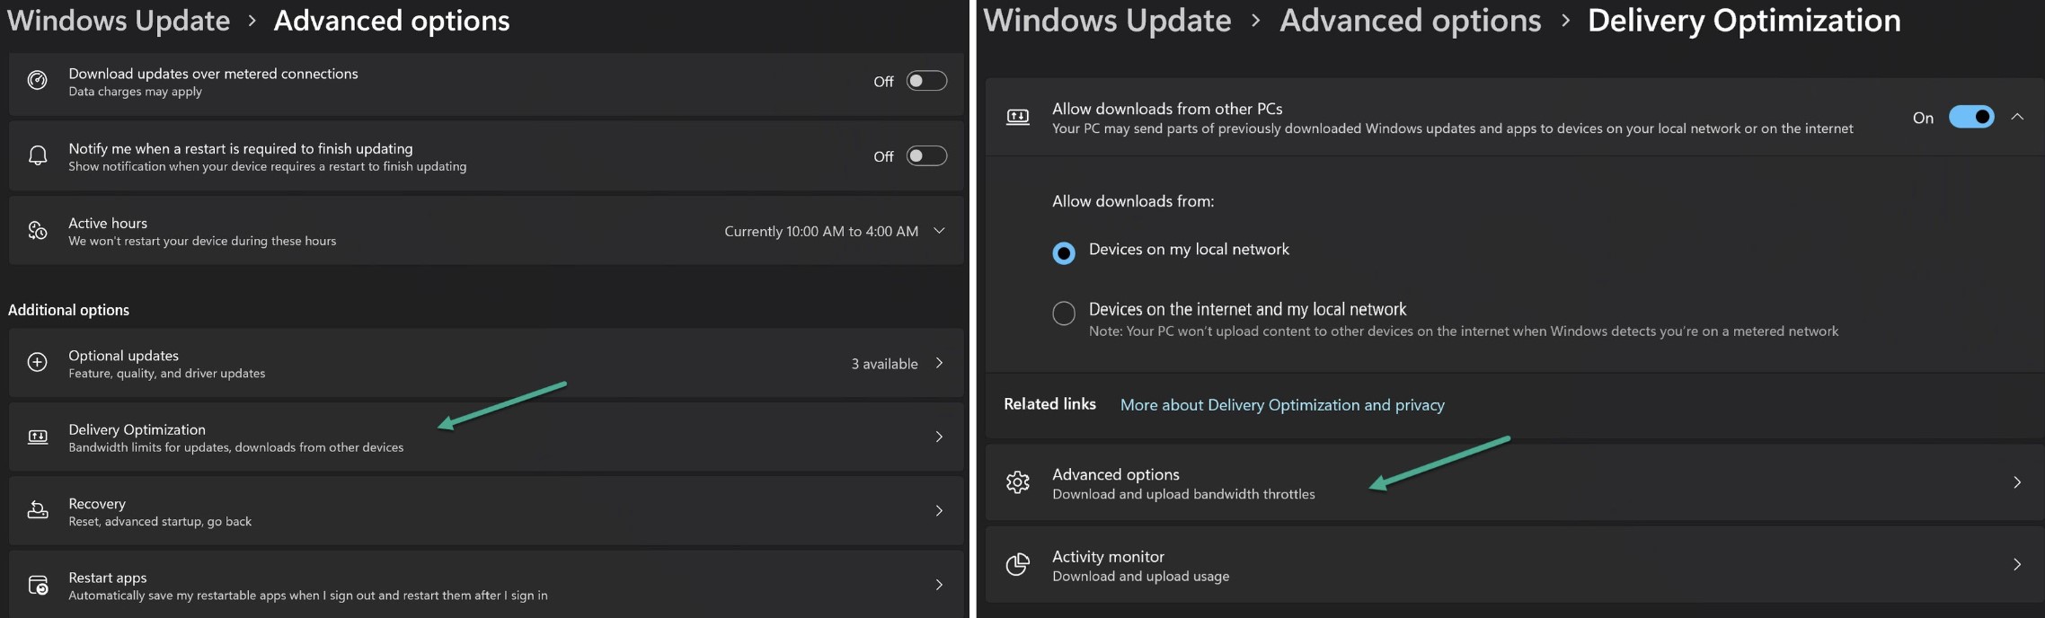Click the 'Restart apps' title text
The height and width of the screenshot is (618, 2045).
(108, 578)
